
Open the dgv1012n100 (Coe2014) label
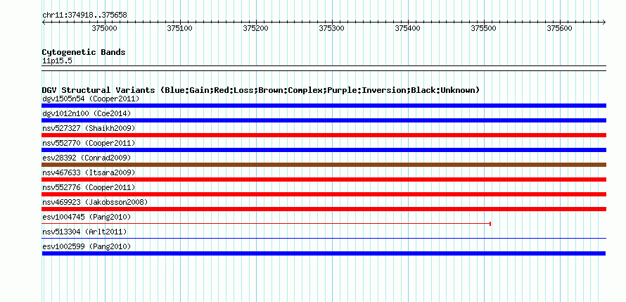tap(87, 113)
